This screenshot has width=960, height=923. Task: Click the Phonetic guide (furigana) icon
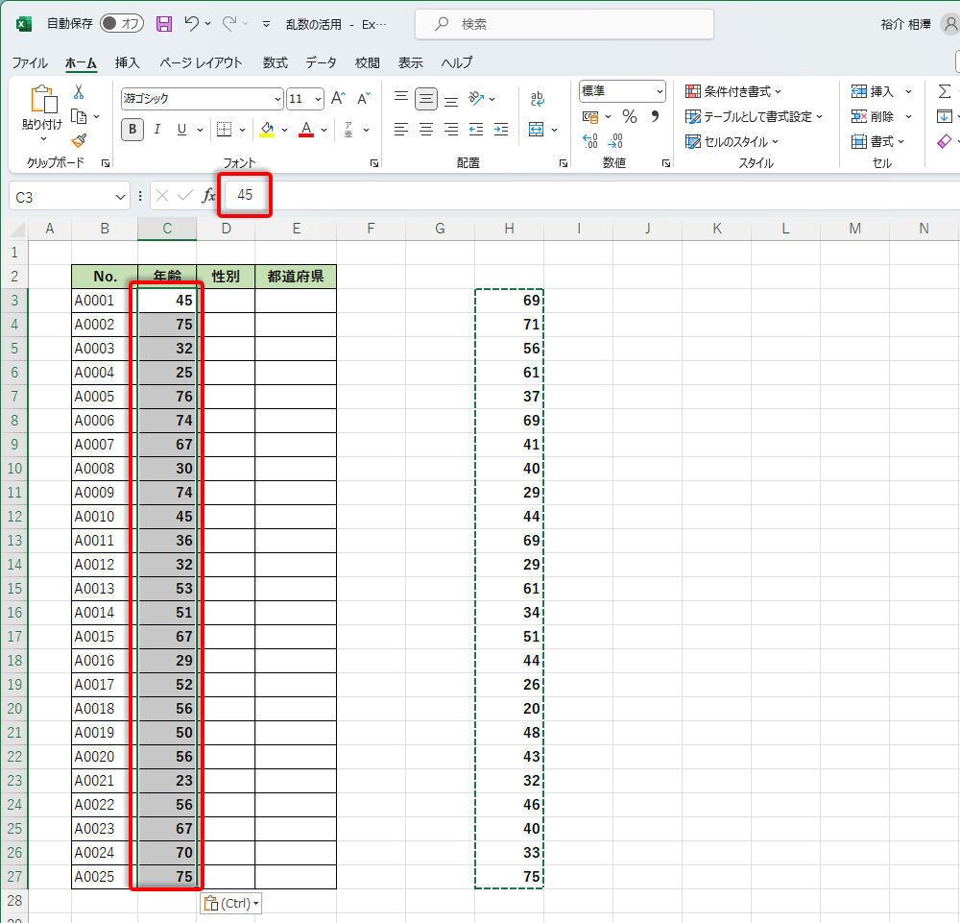[x=348, y=130]
